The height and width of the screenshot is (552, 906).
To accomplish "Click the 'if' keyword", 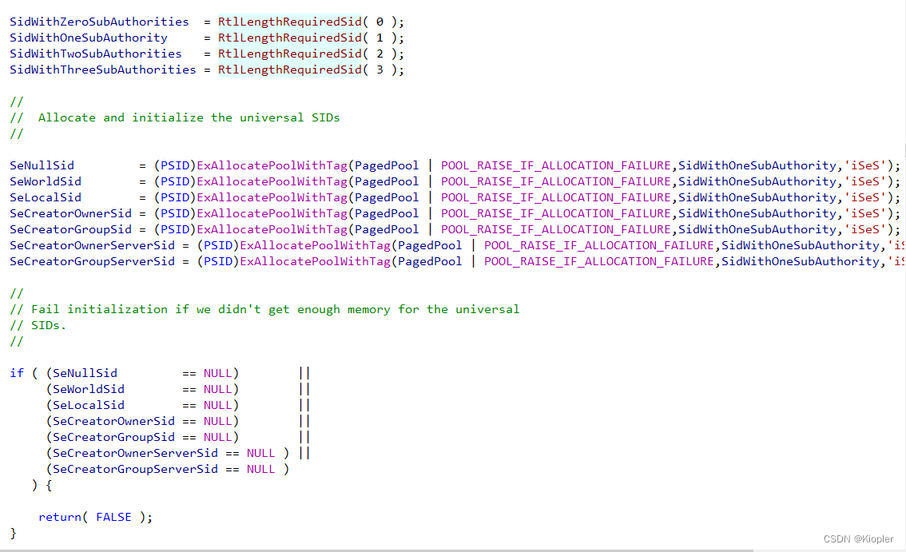I will click(x=17, y=373).
